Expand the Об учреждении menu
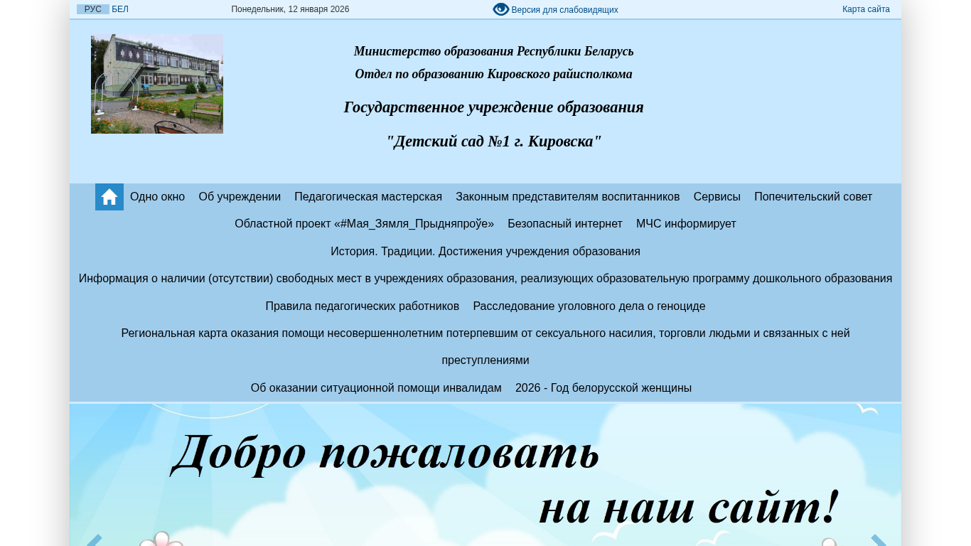971x546 pixels. coord(240,197)
